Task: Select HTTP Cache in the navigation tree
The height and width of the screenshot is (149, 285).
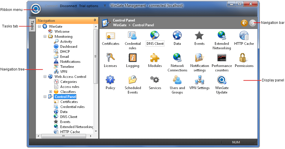Action: point(70,132)
